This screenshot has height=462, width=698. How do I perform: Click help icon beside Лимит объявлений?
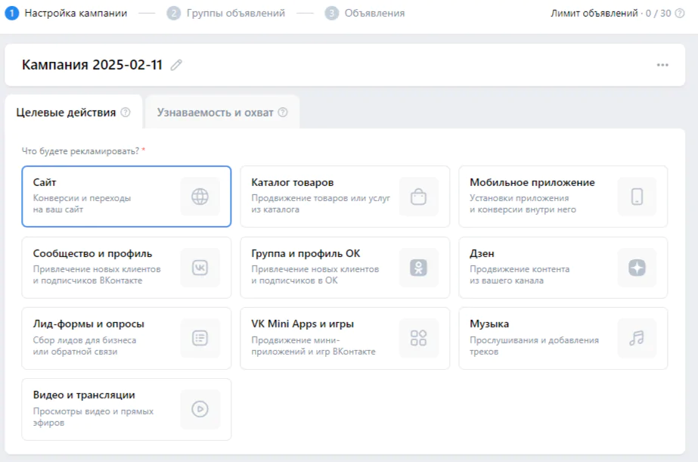[x=680, y=14]
